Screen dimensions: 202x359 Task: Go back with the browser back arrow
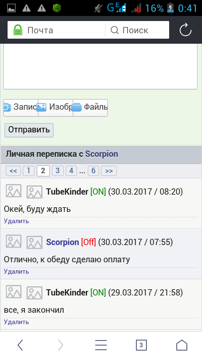(20, 345)
